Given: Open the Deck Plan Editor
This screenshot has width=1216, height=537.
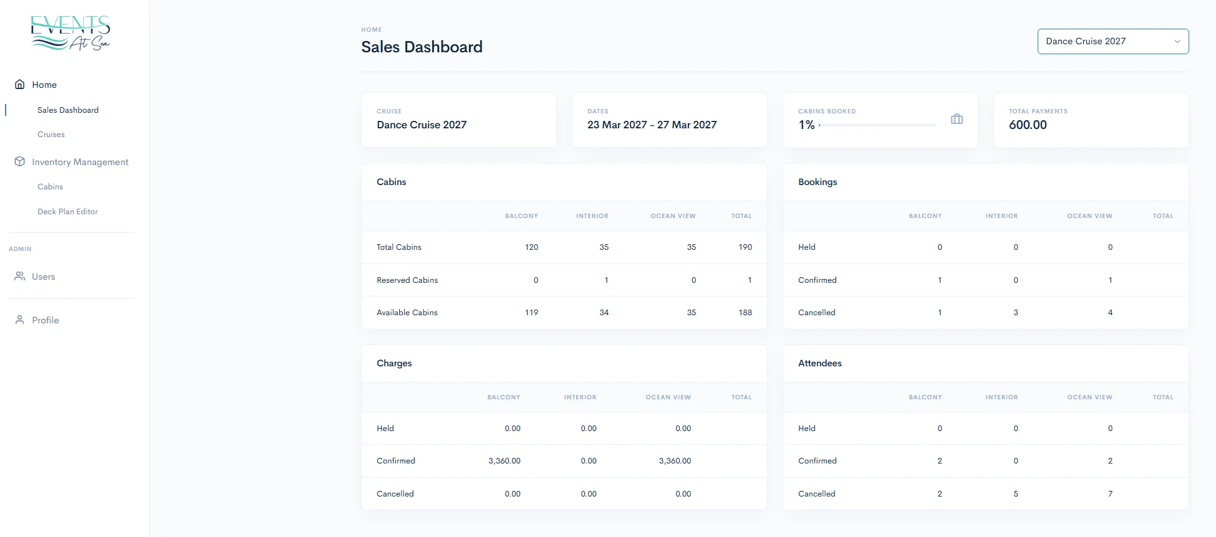Looking at the screenshot, I should coord(67,212).
